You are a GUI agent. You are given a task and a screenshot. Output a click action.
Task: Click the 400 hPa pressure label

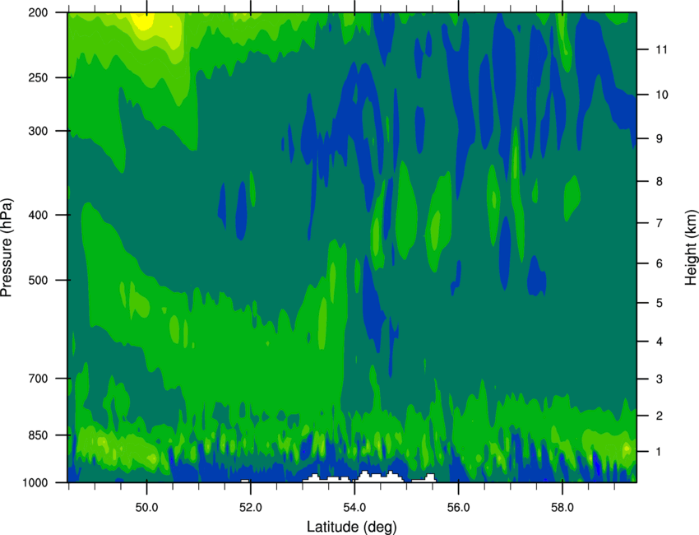point(38,215)
